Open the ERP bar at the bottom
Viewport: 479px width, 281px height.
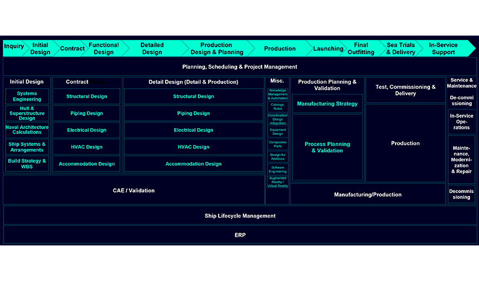coord(239,235)
